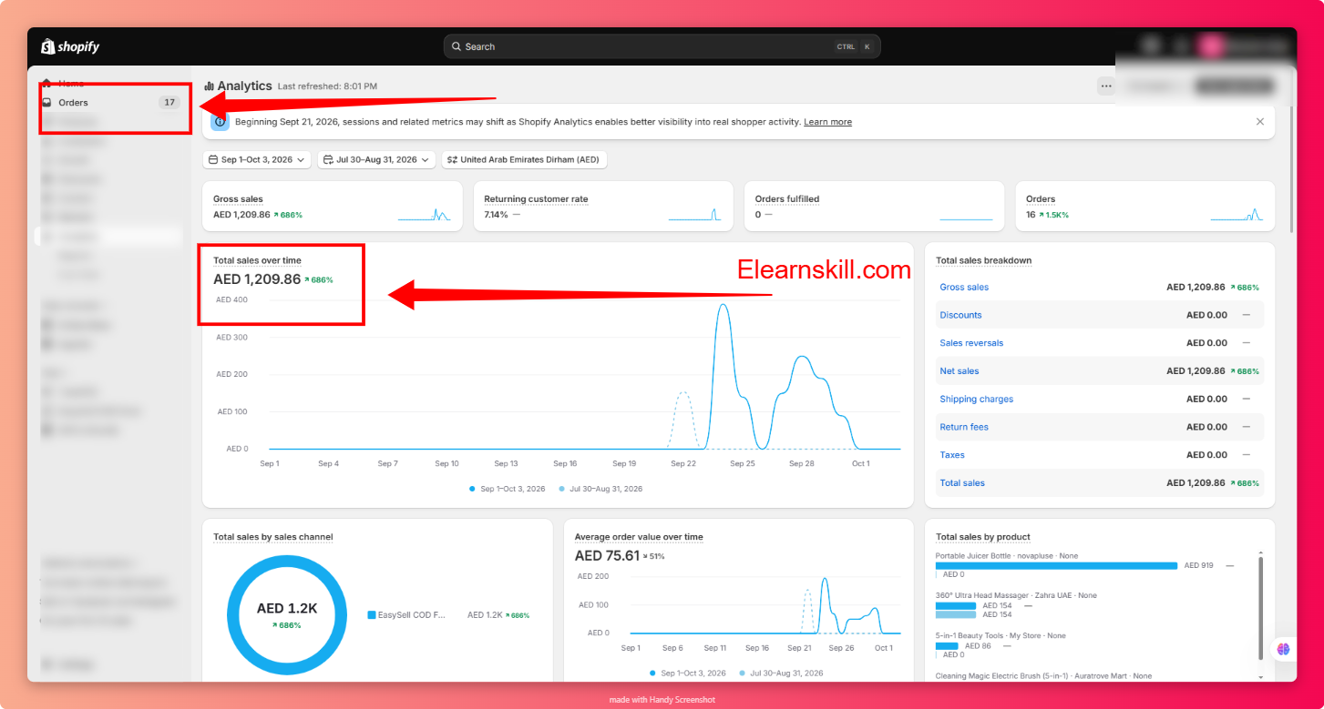
Task: Open Sales reversals in the breakdown list
Action: point(971,343)
